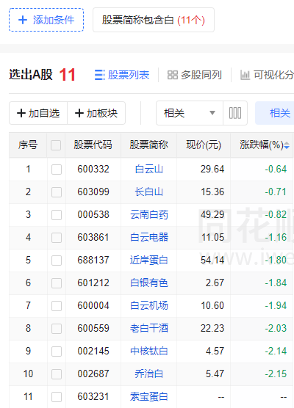Select the blue 相关 tab
Image resolution: width=294 pixels, height=408 pixels.
[275, 113]
